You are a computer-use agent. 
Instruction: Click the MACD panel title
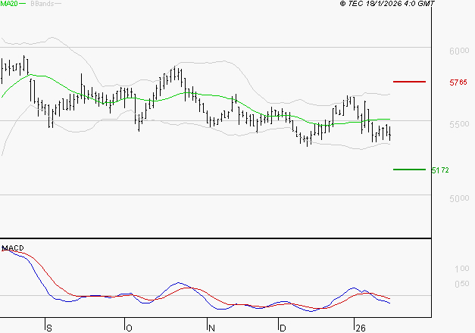click(x=13, y=248)
